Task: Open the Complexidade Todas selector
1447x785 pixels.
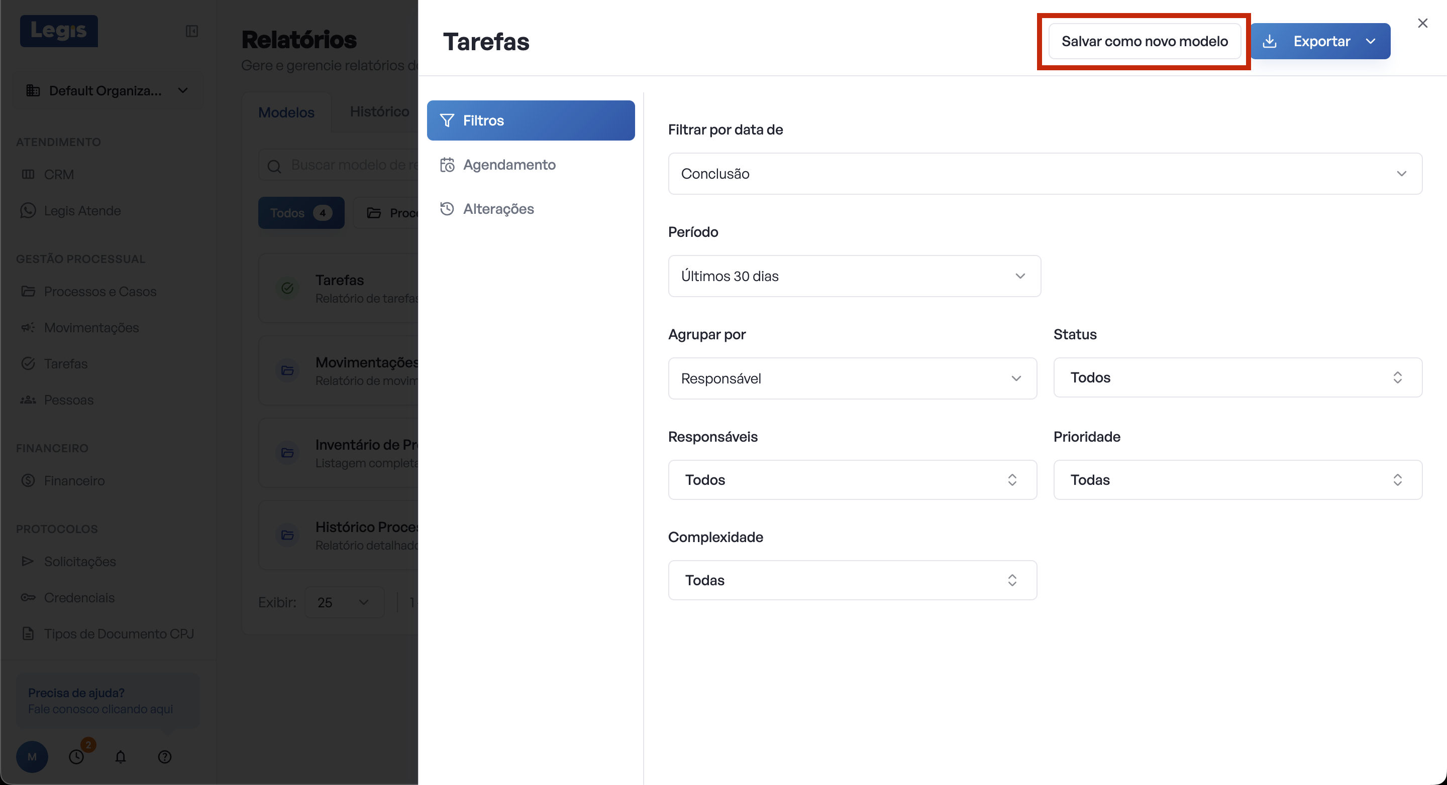Action: pyautogui.click(x=852, y=580)
